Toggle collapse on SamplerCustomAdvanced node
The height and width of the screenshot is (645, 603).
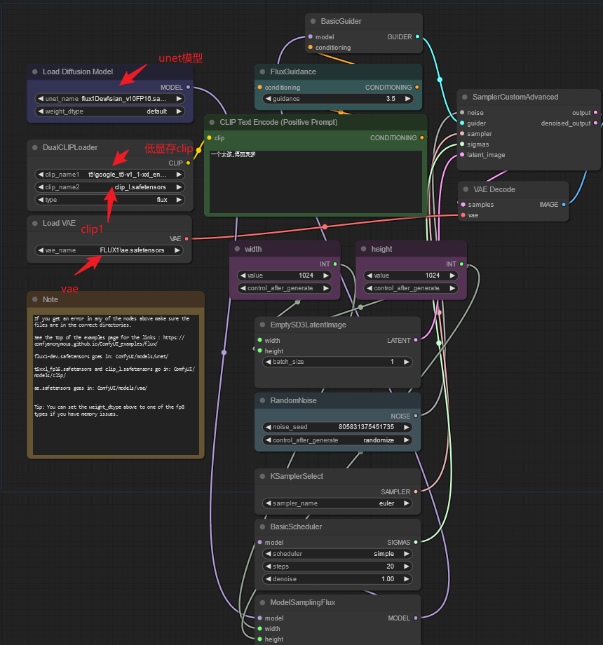464,97
